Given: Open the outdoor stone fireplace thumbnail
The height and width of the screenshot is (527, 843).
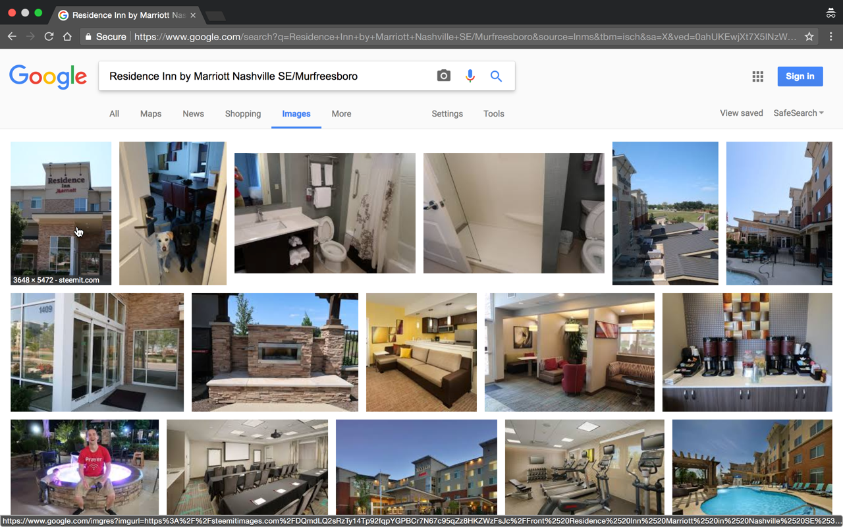Looking at the screenshot, I should pos(275,352).
